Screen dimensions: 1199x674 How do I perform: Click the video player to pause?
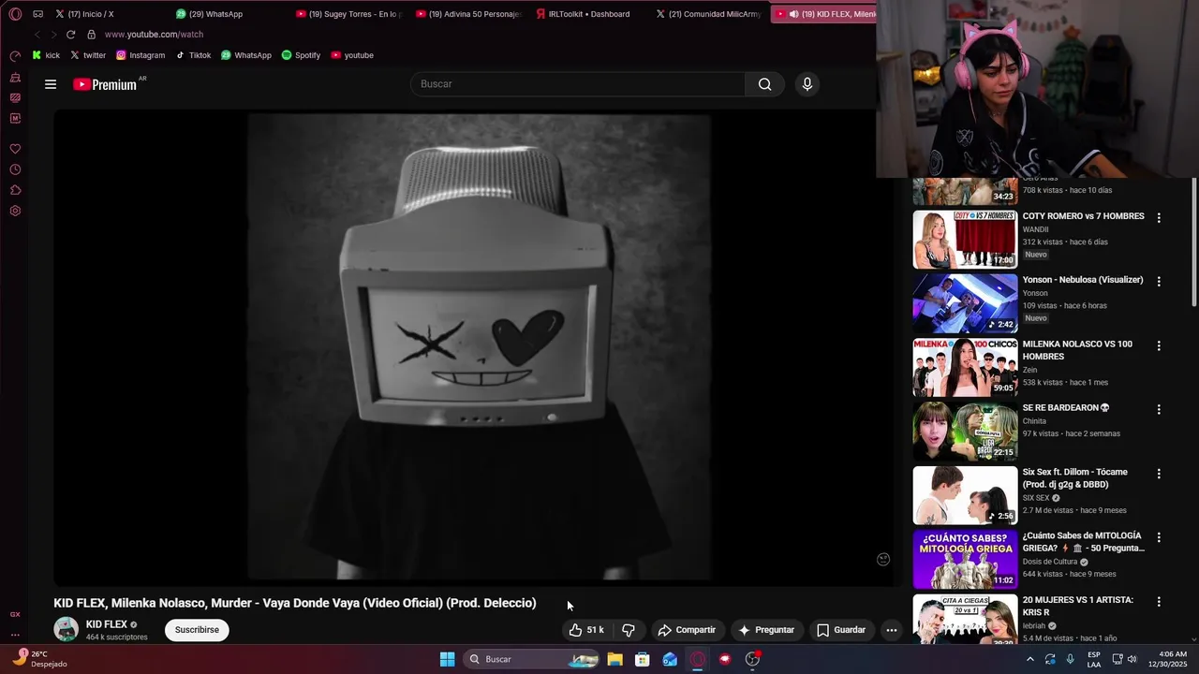[x=479, y=347]
